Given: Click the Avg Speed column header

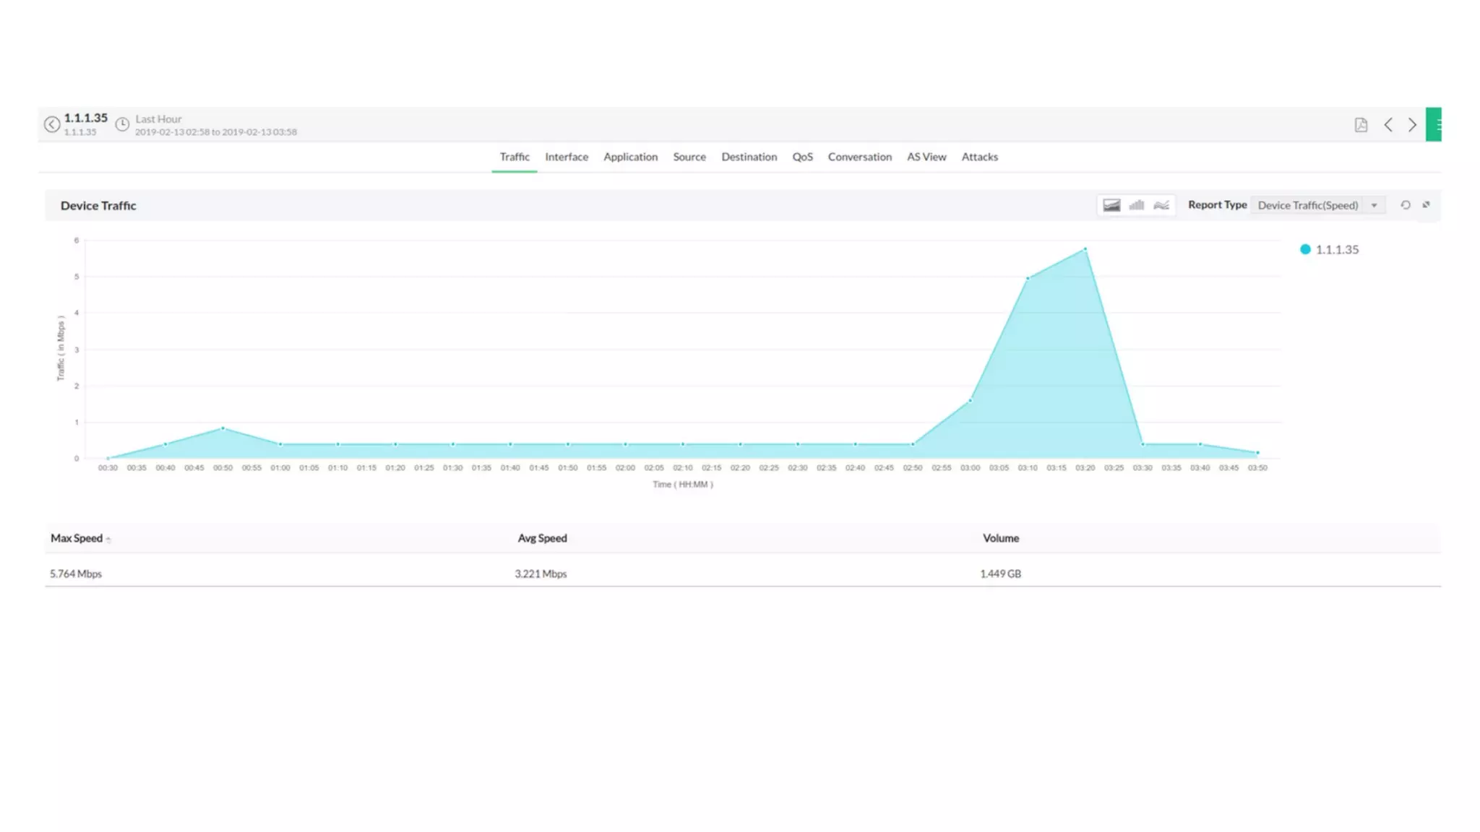Looking at the screenshot, I should (x=543, y=538).
